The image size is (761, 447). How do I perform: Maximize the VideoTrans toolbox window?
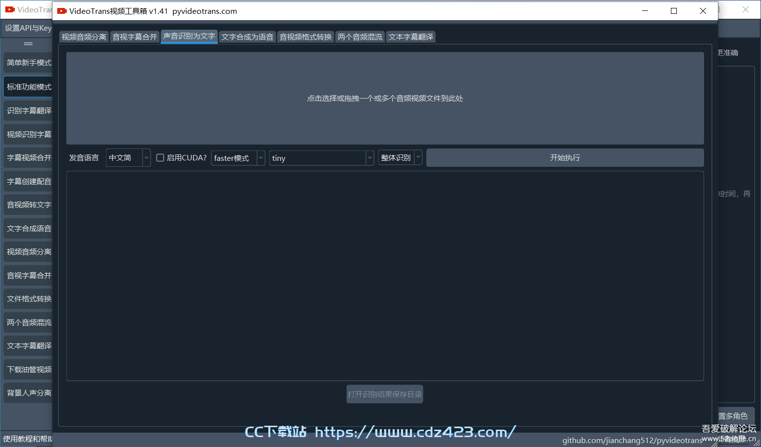[674, 11]
